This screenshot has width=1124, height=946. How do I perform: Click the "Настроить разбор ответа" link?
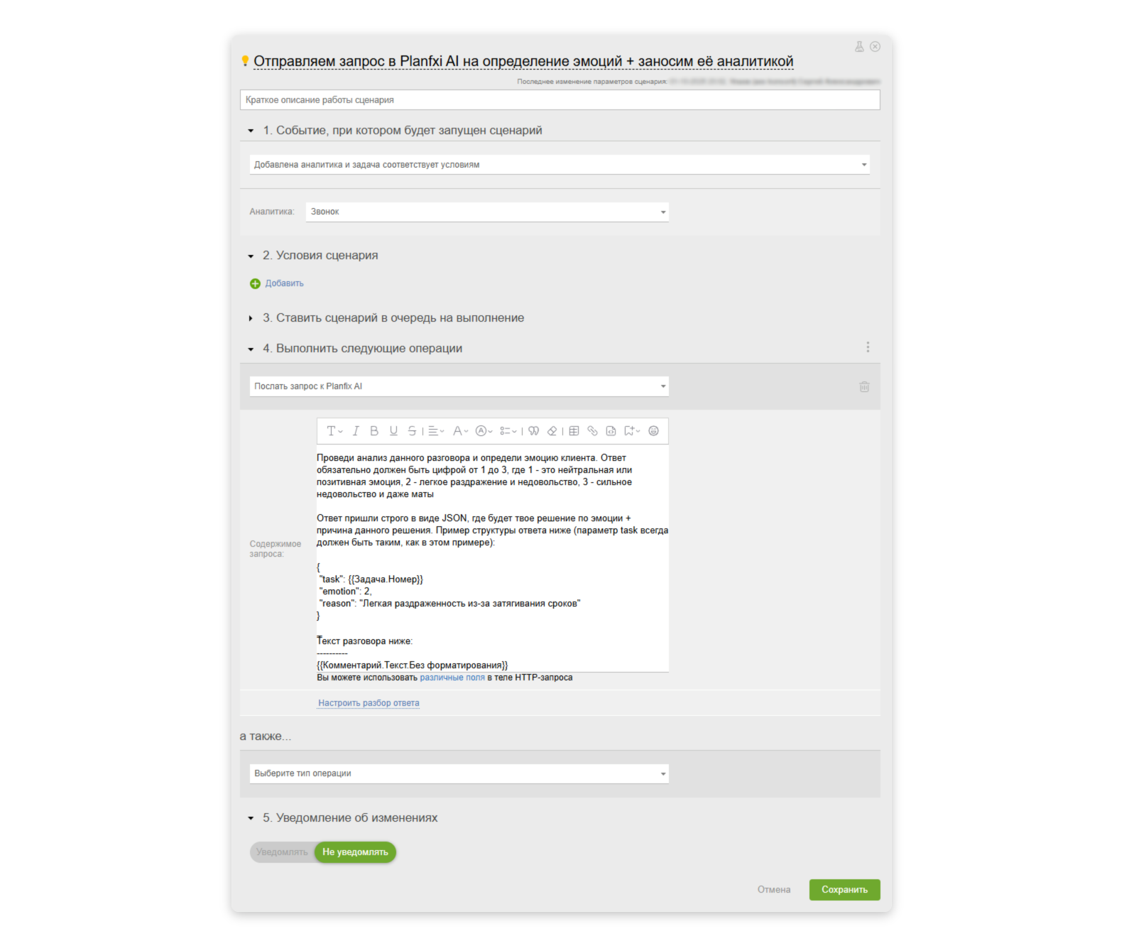pyautogui.click(x=369, y=703)
